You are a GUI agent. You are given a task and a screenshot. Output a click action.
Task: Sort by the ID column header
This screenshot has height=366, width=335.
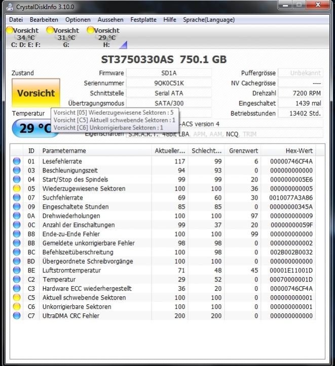(31, 151)
